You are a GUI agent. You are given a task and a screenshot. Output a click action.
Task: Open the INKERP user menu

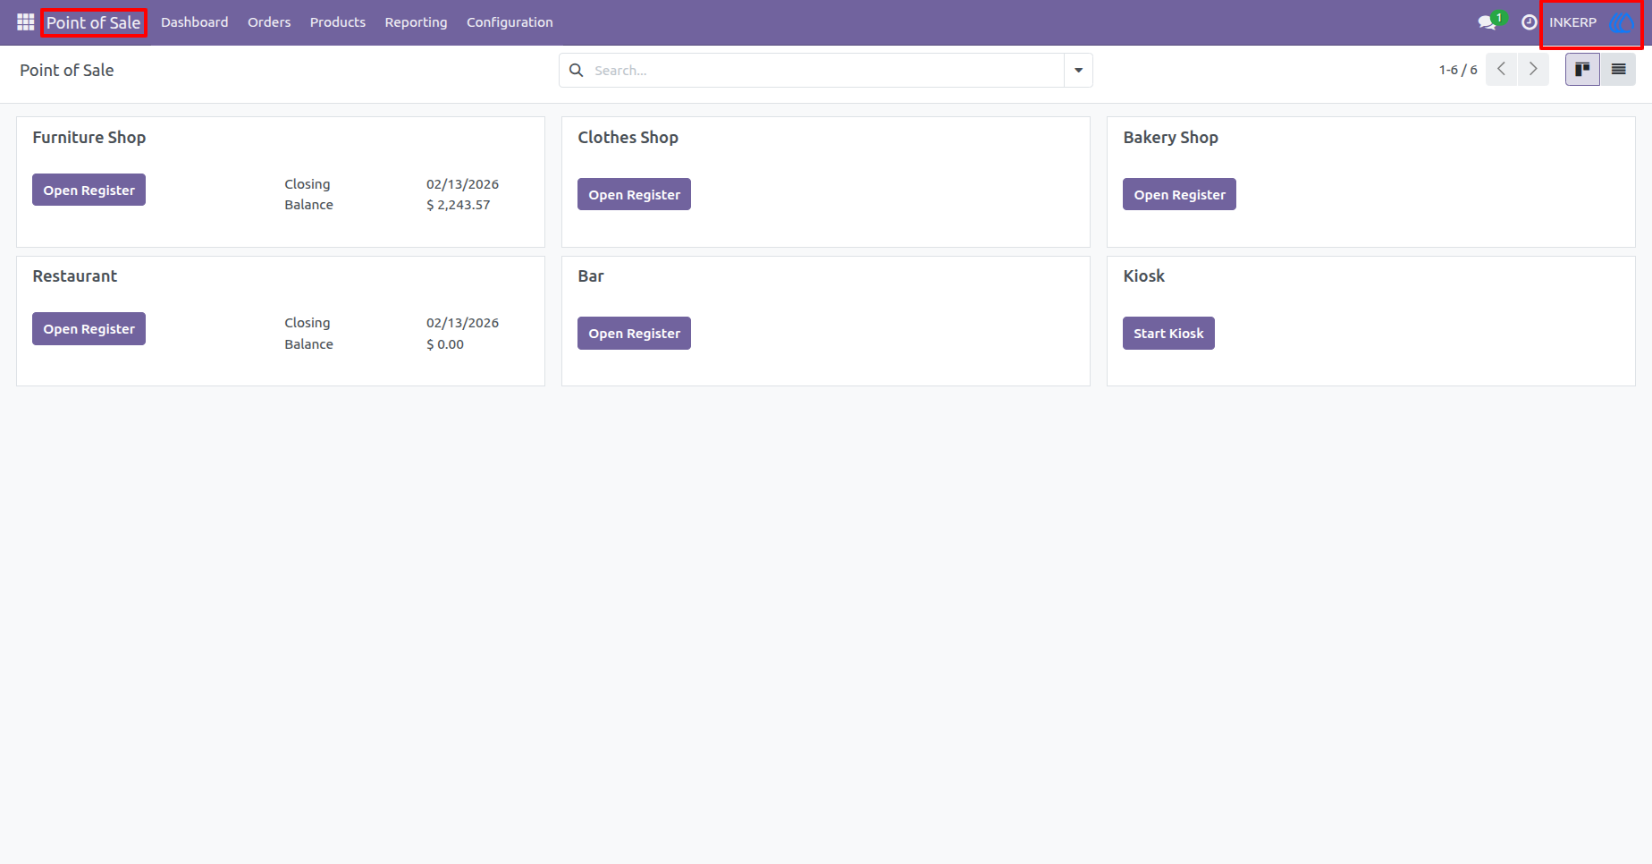[x=1591, y=22]
